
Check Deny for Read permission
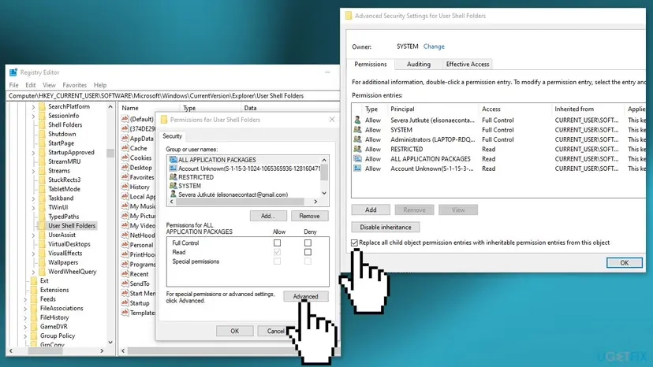pos(308,252)
